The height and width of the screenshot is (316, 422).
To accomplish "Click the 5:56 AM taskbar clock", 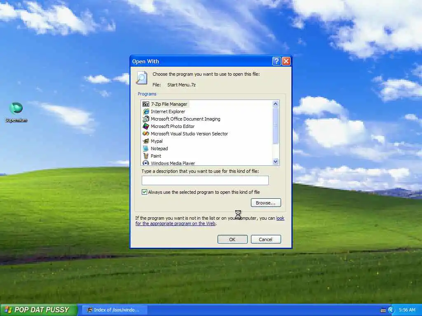I will [407, 310].
